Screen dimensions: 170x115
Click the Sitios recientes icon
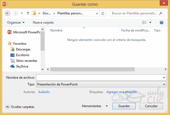coord(13,61)
